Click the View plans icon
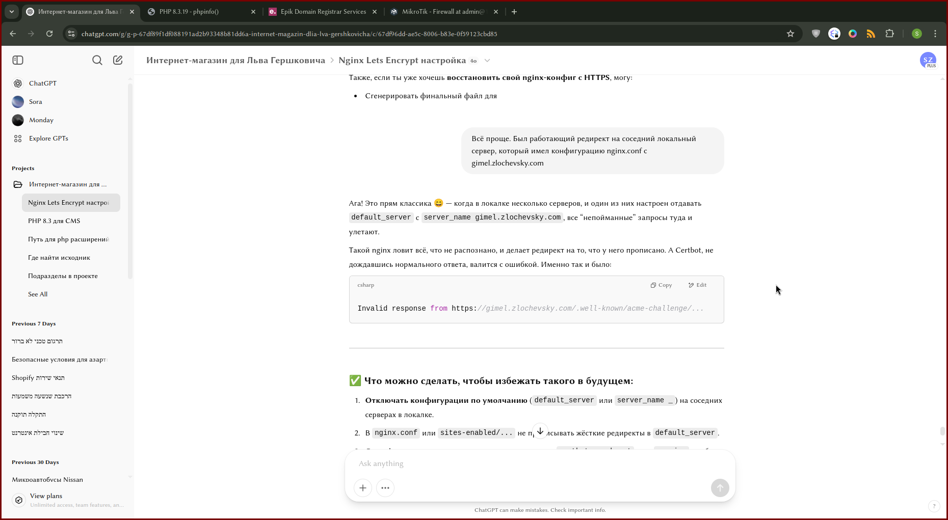This screenshot has height=520, width=948. click(19, 500)
